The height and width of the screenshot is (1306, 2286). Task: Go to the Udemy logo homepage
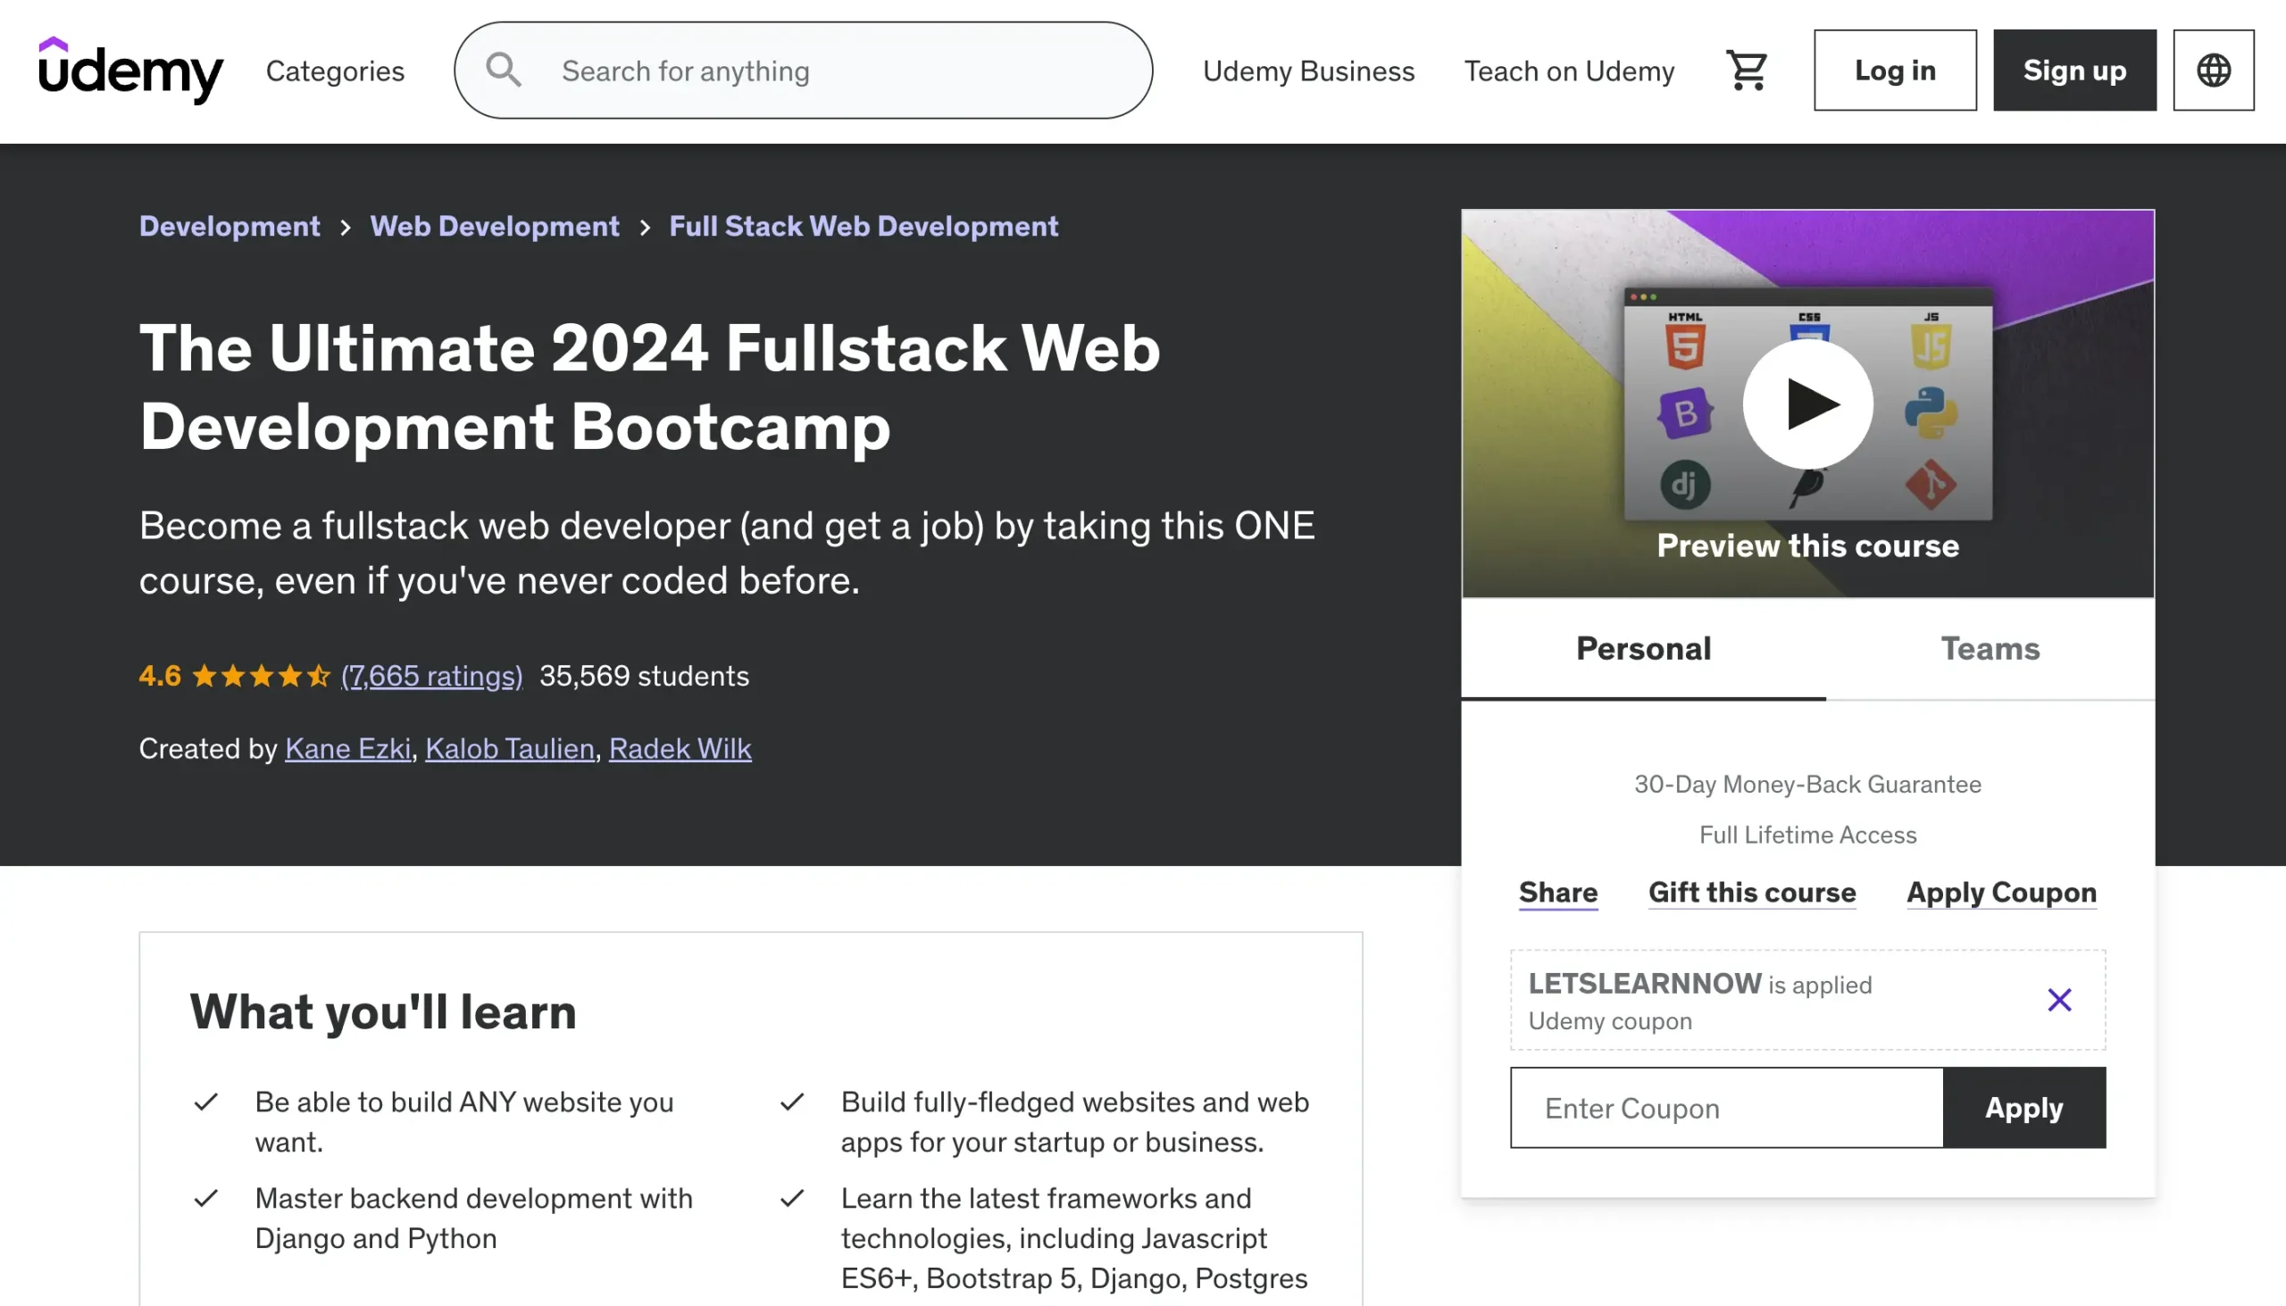tap(130, 70)
